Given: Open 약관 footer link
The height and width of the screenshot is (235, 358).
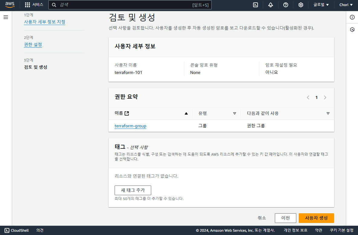Looking at the screenshot, I should pyautogui.click(x=318, y=230).
